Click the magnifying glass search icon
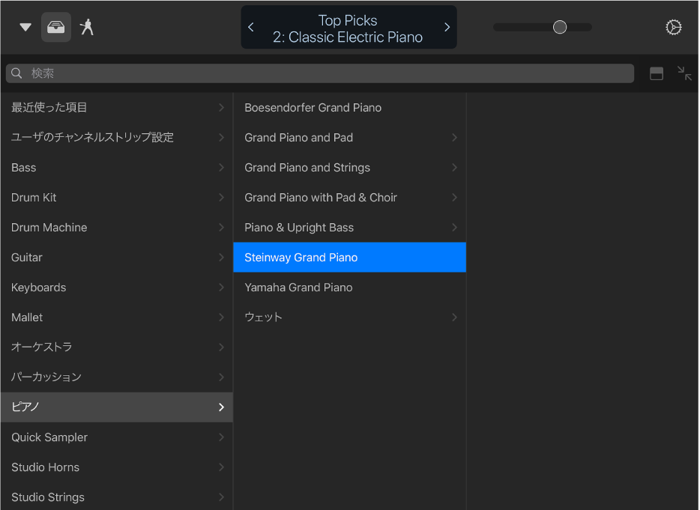Viewport: 700px width, 510px height. [x=16, y=73]
